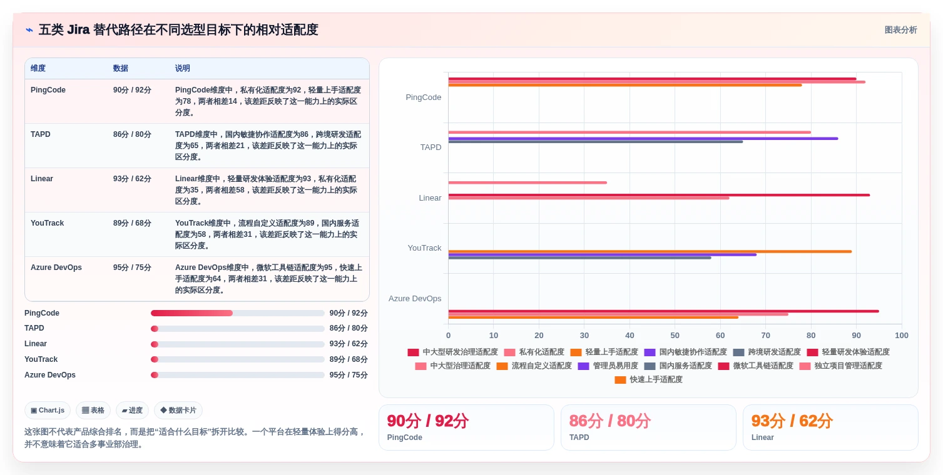The width and height of the screenshot is (943, 475).
Task: Click the Azure DevOps progress bar
Action: (x=238, y=375)
